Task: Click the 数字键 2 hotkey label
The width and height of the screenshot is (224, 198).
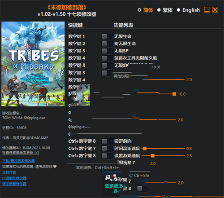Action: pos(77,44)
